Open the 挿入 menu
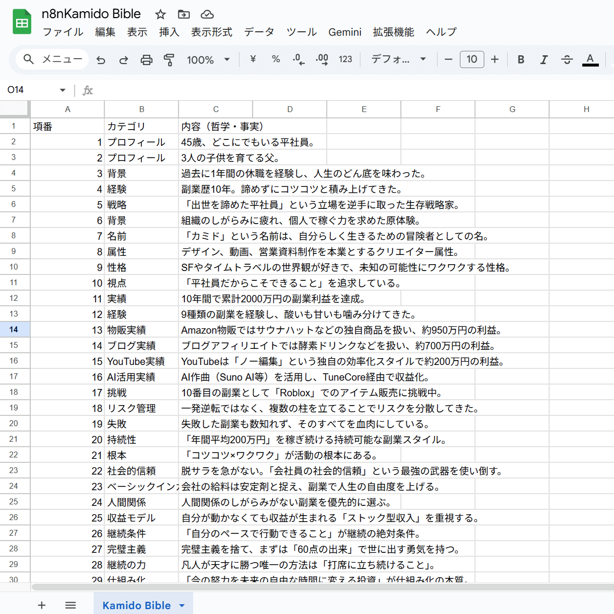The image size is (614, 614). tap(169, 32)
